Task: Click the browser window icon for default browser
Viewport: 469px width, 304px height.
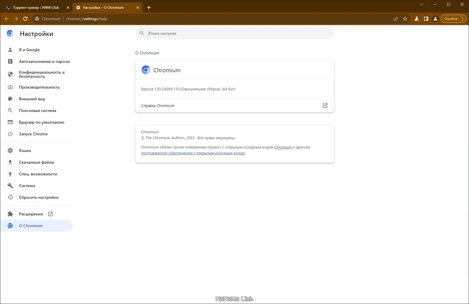Action: point(10,122)
